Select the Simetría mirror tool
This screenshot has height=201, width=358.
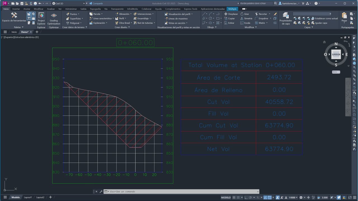click(x=246, y=18)
